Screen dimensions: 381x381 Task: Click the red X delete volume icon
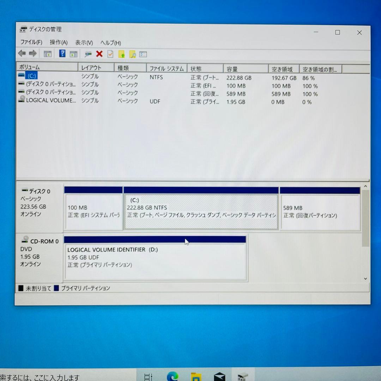(x=99, y=54)
